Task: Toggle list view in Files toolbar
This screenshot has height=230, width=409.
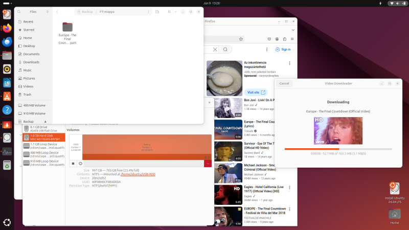Action: click(x=169, y=12)
